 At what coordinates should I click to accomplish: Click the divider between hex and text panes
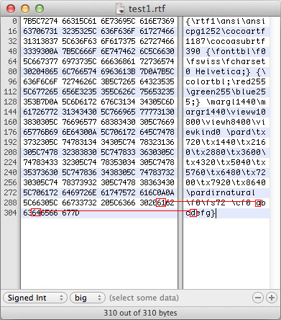pyautogui.click(x=180, y=153)
